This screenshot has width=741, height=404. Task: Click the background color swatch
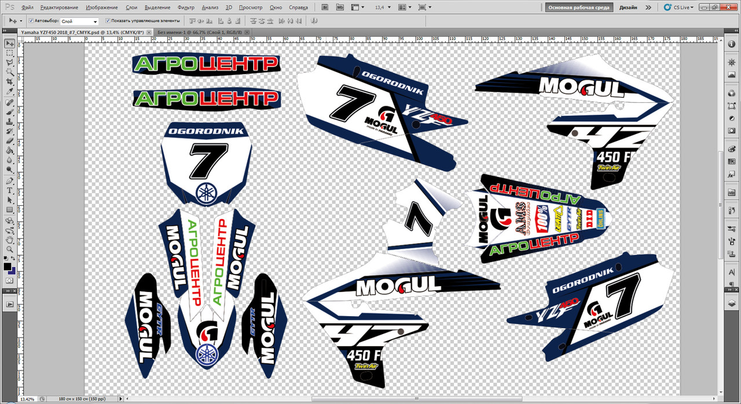point(13,272)
